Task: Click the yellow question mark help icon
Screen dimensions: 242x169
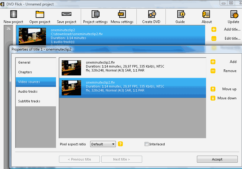Action: point(120,144)
